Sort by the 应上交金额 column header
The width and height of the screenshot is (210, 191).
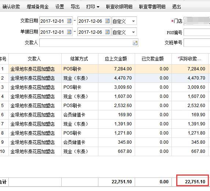point(116,59)
